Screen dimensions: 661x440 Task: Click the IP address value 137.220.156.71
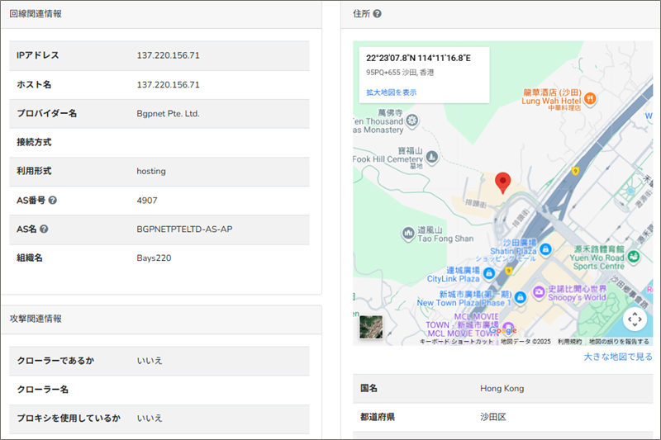point(168,55)
